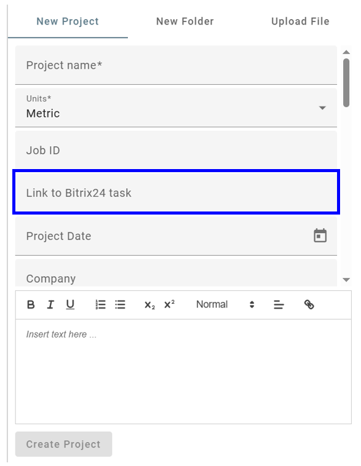Screen dimensions: 361x466
Task: Focus the Link to Bitrix24 task field
Action: (176, 192)
